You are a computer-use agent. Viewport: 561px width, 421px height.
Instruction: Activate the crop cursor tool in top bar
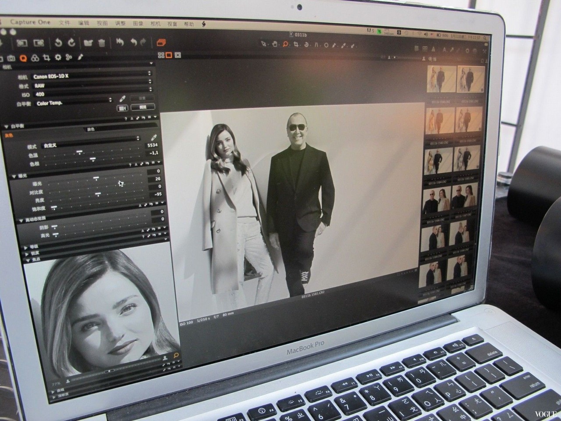(297, 44)
